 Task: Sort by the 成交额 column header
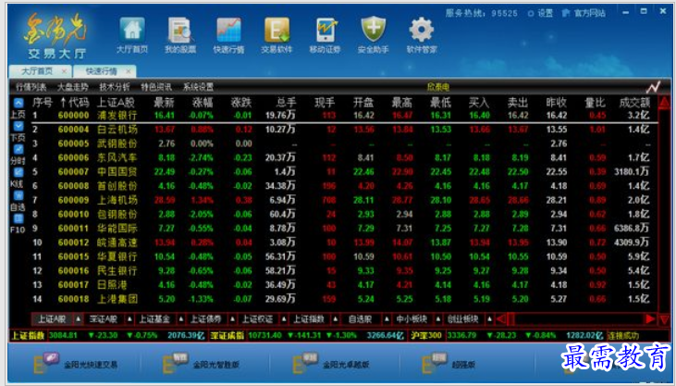point(634,103)
